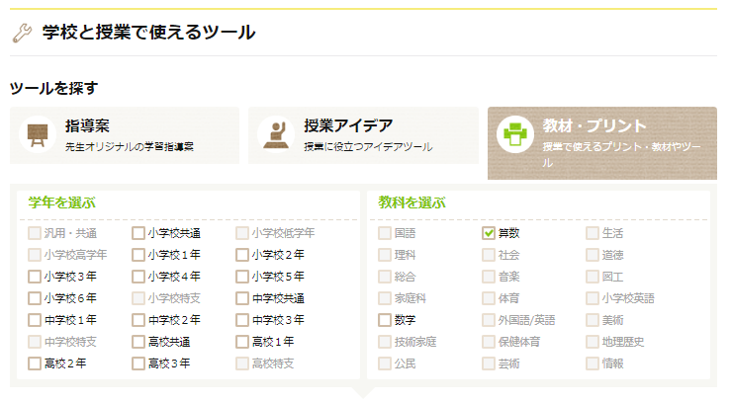The height and width of the screenshot is (404, 731).
Task: Tick the 小学校1年 checkbox
Action: point(138,255)
